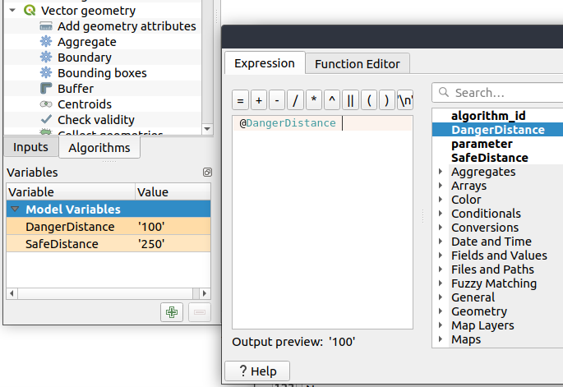Screen dimensions: 563x387
Task: Select the Centroids algorithm icon
Action: 46,104
